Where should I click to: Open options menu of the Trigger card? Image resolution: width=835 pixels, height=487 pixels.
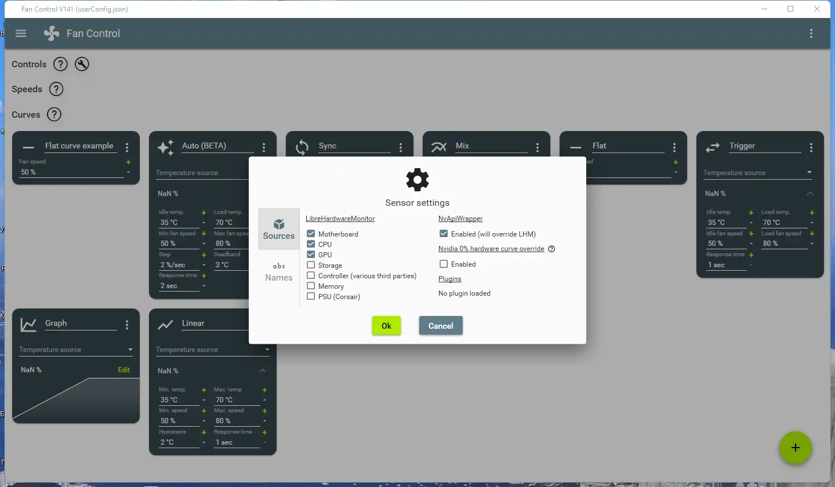811,148
